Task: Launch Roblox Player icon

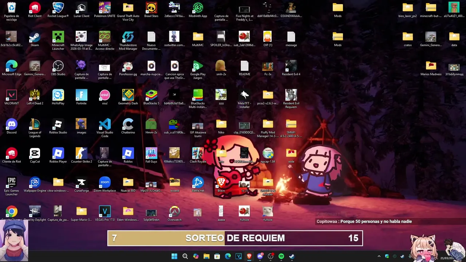Action: tap(58, 155)
